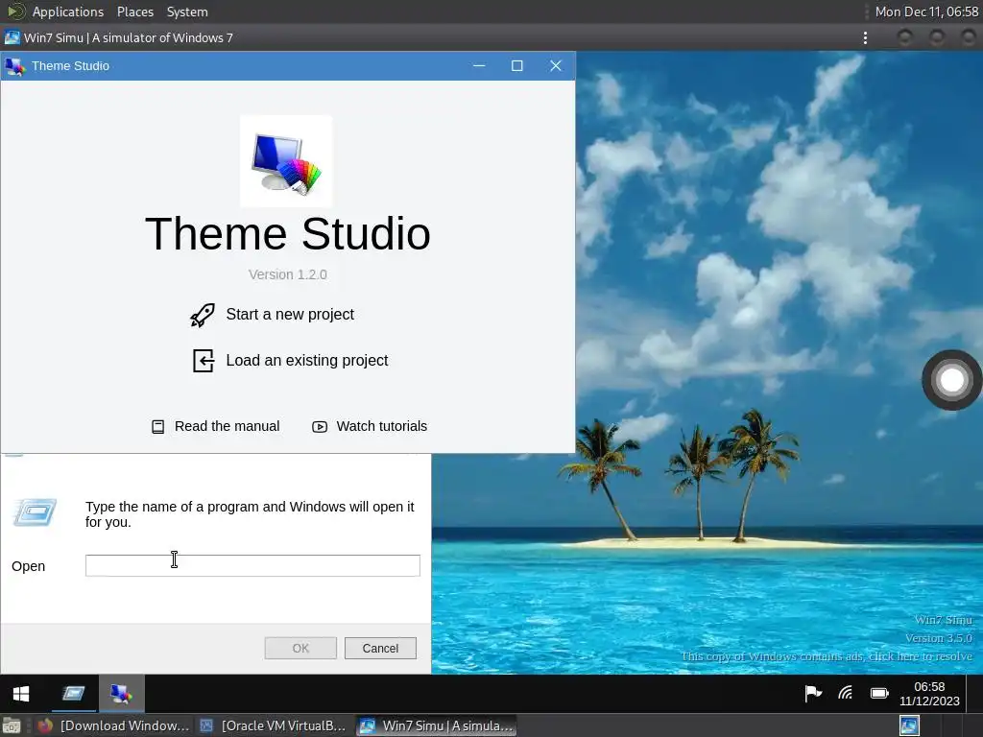Viewport: 983px width, 737px height.
Task: Maximize the Theme Studio window
Action: click(517, 66)
